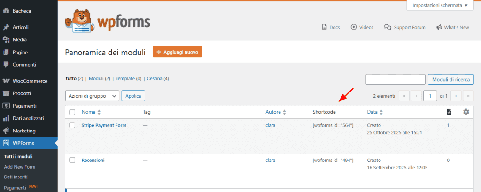Click the last page pagination button
481x192 pixels.
tap(468, 96)
